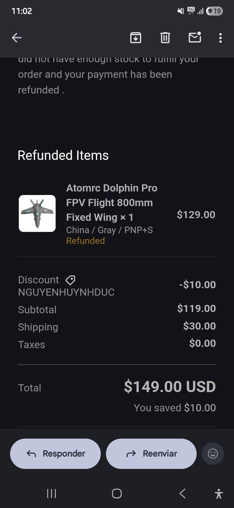Tap the Refunded Items heading
The image size is (234, 508).
tap(63, 155)
